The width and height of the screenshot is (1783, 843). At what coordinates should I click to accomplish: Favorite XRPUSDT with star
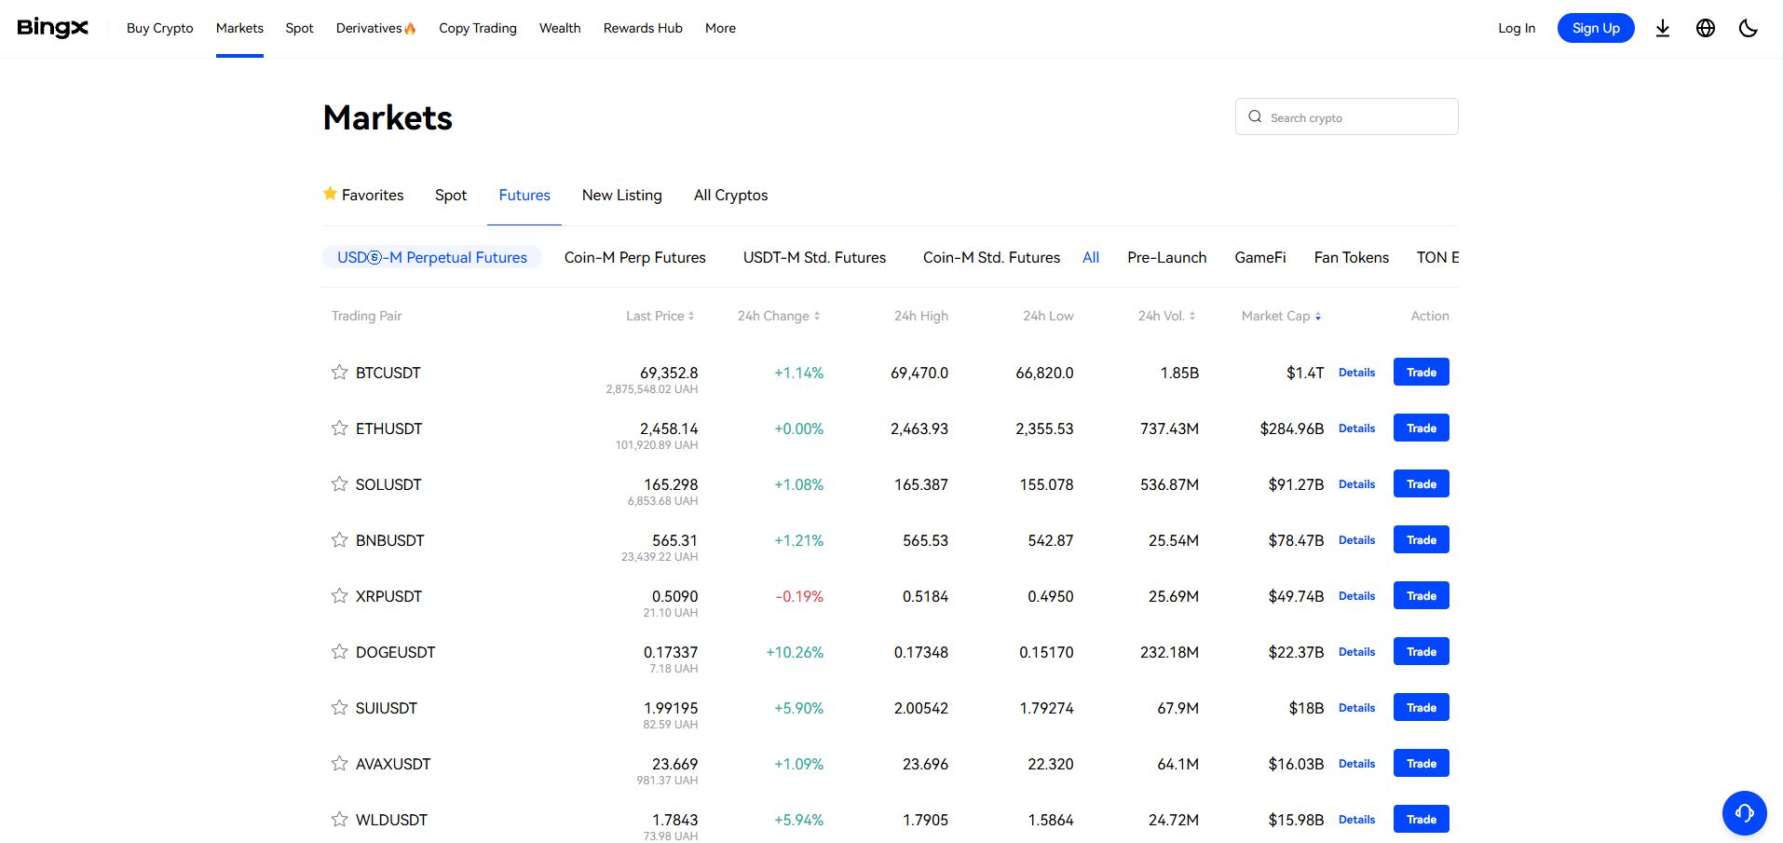(339, 595)
